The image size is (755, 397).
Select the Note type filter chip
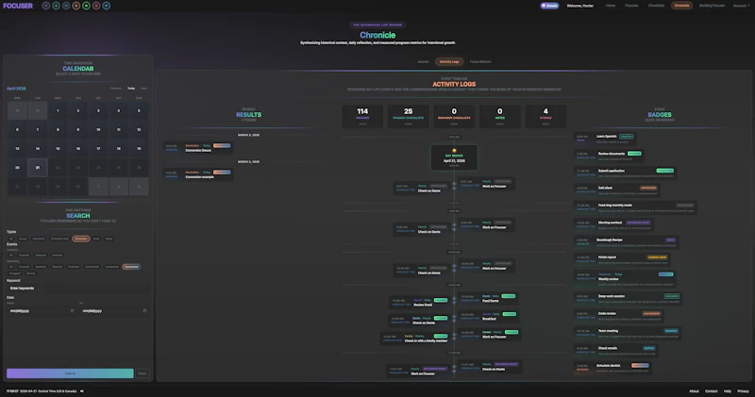tap(96, 239)
